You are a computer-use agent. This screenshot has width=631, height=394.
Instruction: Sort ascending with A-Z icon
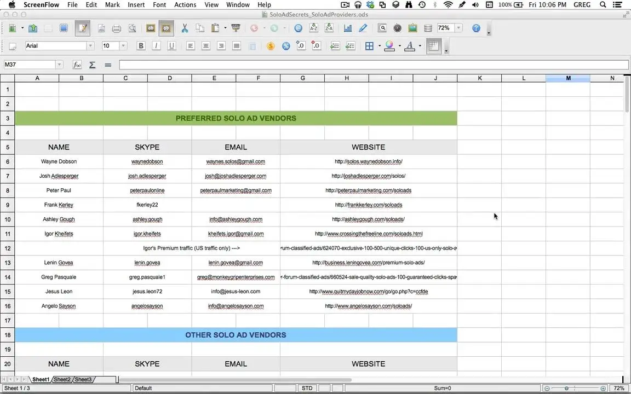[313, 28]
